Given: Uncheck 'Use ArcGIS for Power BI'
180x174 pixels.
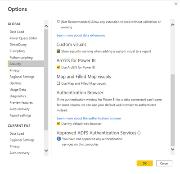Looking at the screenshot, I should [58, 67].
